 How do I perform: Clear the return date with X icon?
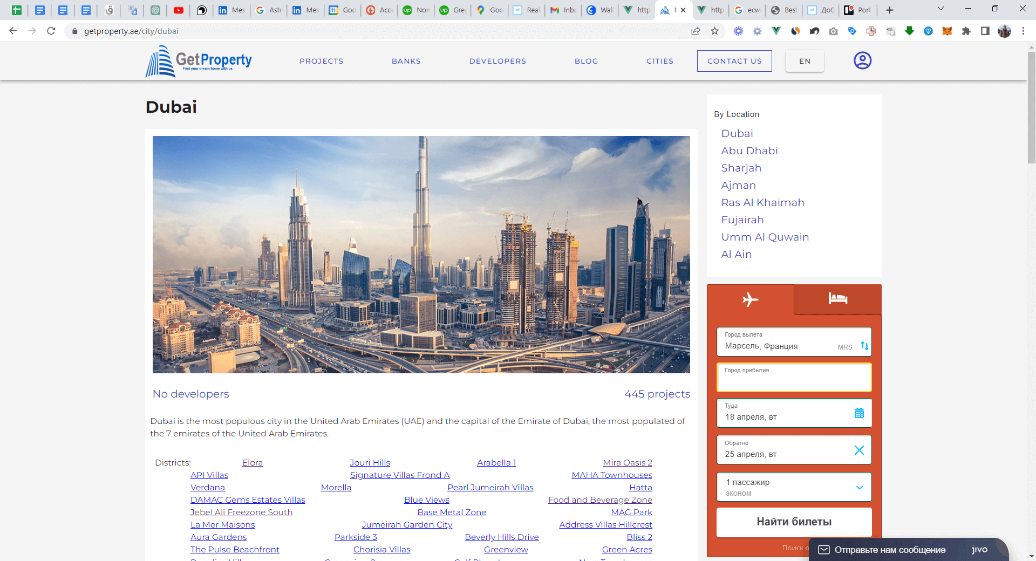859,450
